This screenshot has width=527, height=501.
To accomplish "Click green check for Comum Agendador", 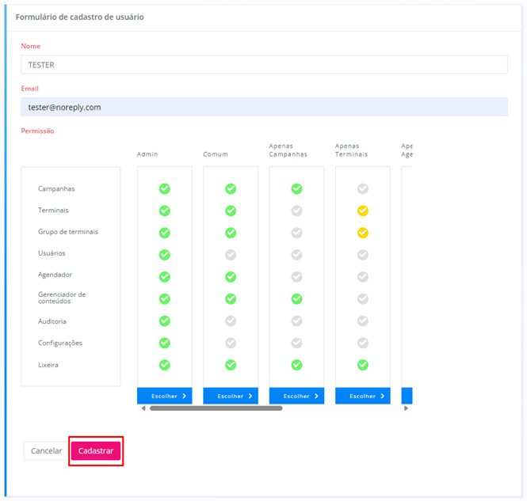I will click(x=231, y=276).
